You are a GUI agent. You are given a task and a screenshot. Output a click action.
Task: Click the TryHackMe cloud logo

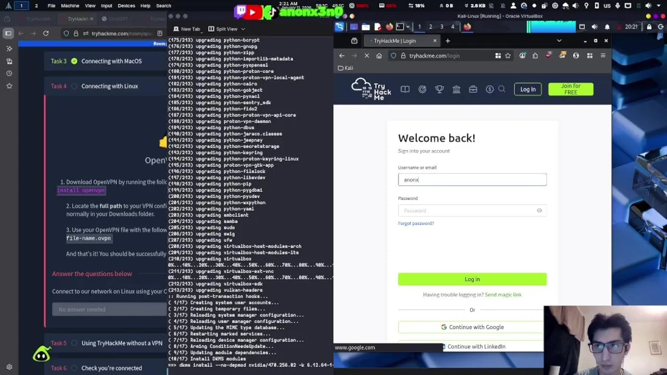tap(371, 89)
